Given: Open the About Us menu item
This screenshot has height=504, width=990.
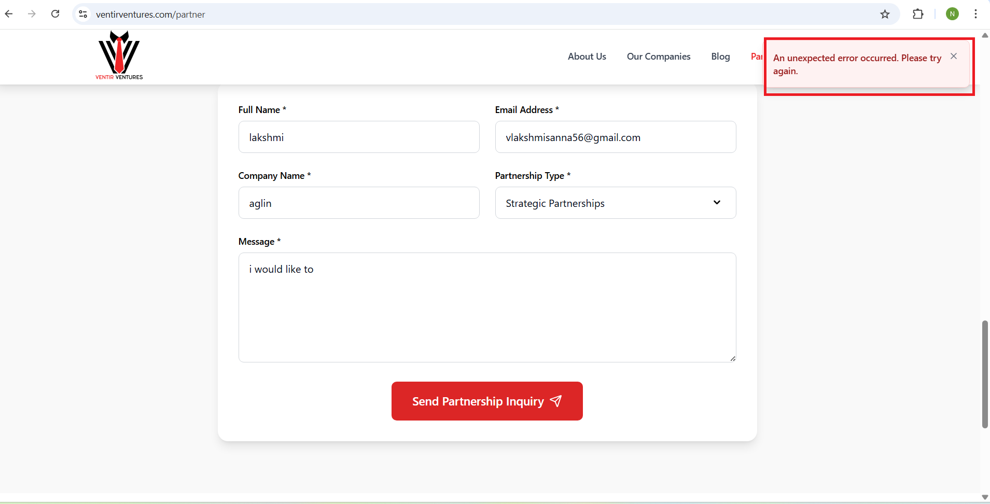Looking at the screenshot, I should pos(587,57).
